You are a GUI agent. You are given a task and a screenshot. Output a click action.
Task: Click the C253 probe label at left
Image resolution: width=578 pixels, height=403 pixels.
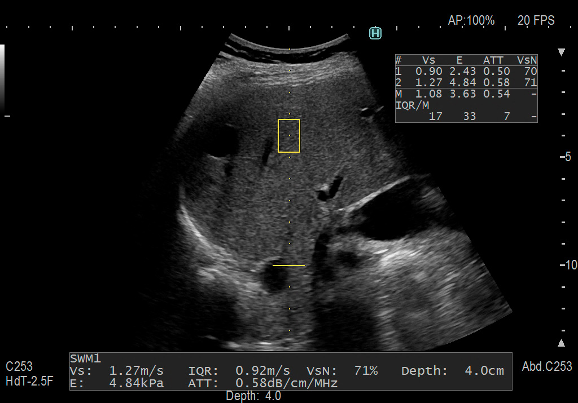pyautogui.click(x=19, y=366)
